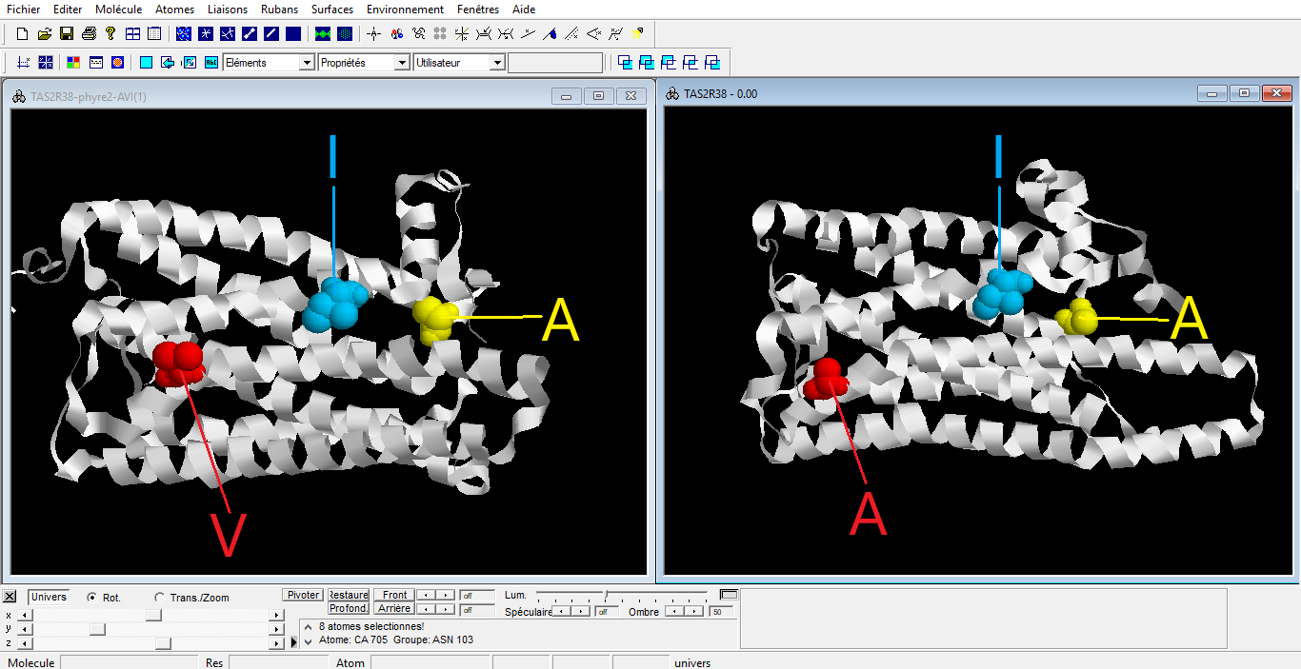1301x669 pixels.
Task: Click the Arrière button
Action: (393, 608)
